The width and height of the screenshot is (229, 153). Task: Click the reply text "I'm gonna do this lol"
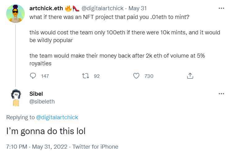(46, 131)
